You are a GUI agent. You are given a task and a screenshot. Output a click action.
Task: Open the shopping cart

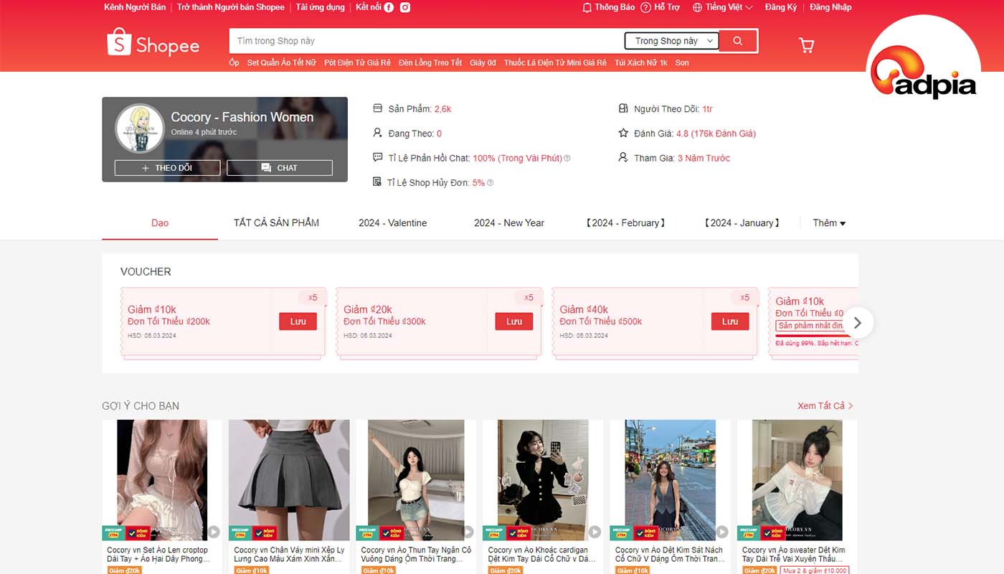[x=807, y=45]
